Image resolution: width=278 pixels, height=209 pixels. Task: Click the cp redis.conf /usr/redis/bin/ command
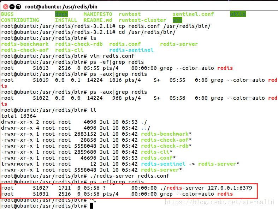pos(165,26)
